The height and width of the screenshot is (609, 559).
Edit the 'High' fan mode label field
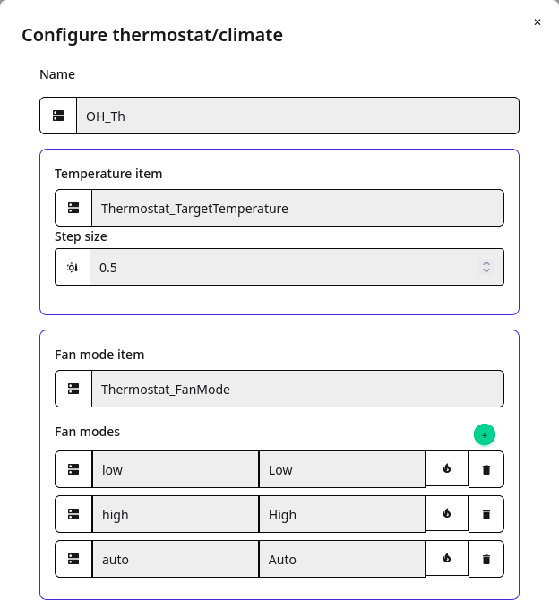click(x=342, y=514)
